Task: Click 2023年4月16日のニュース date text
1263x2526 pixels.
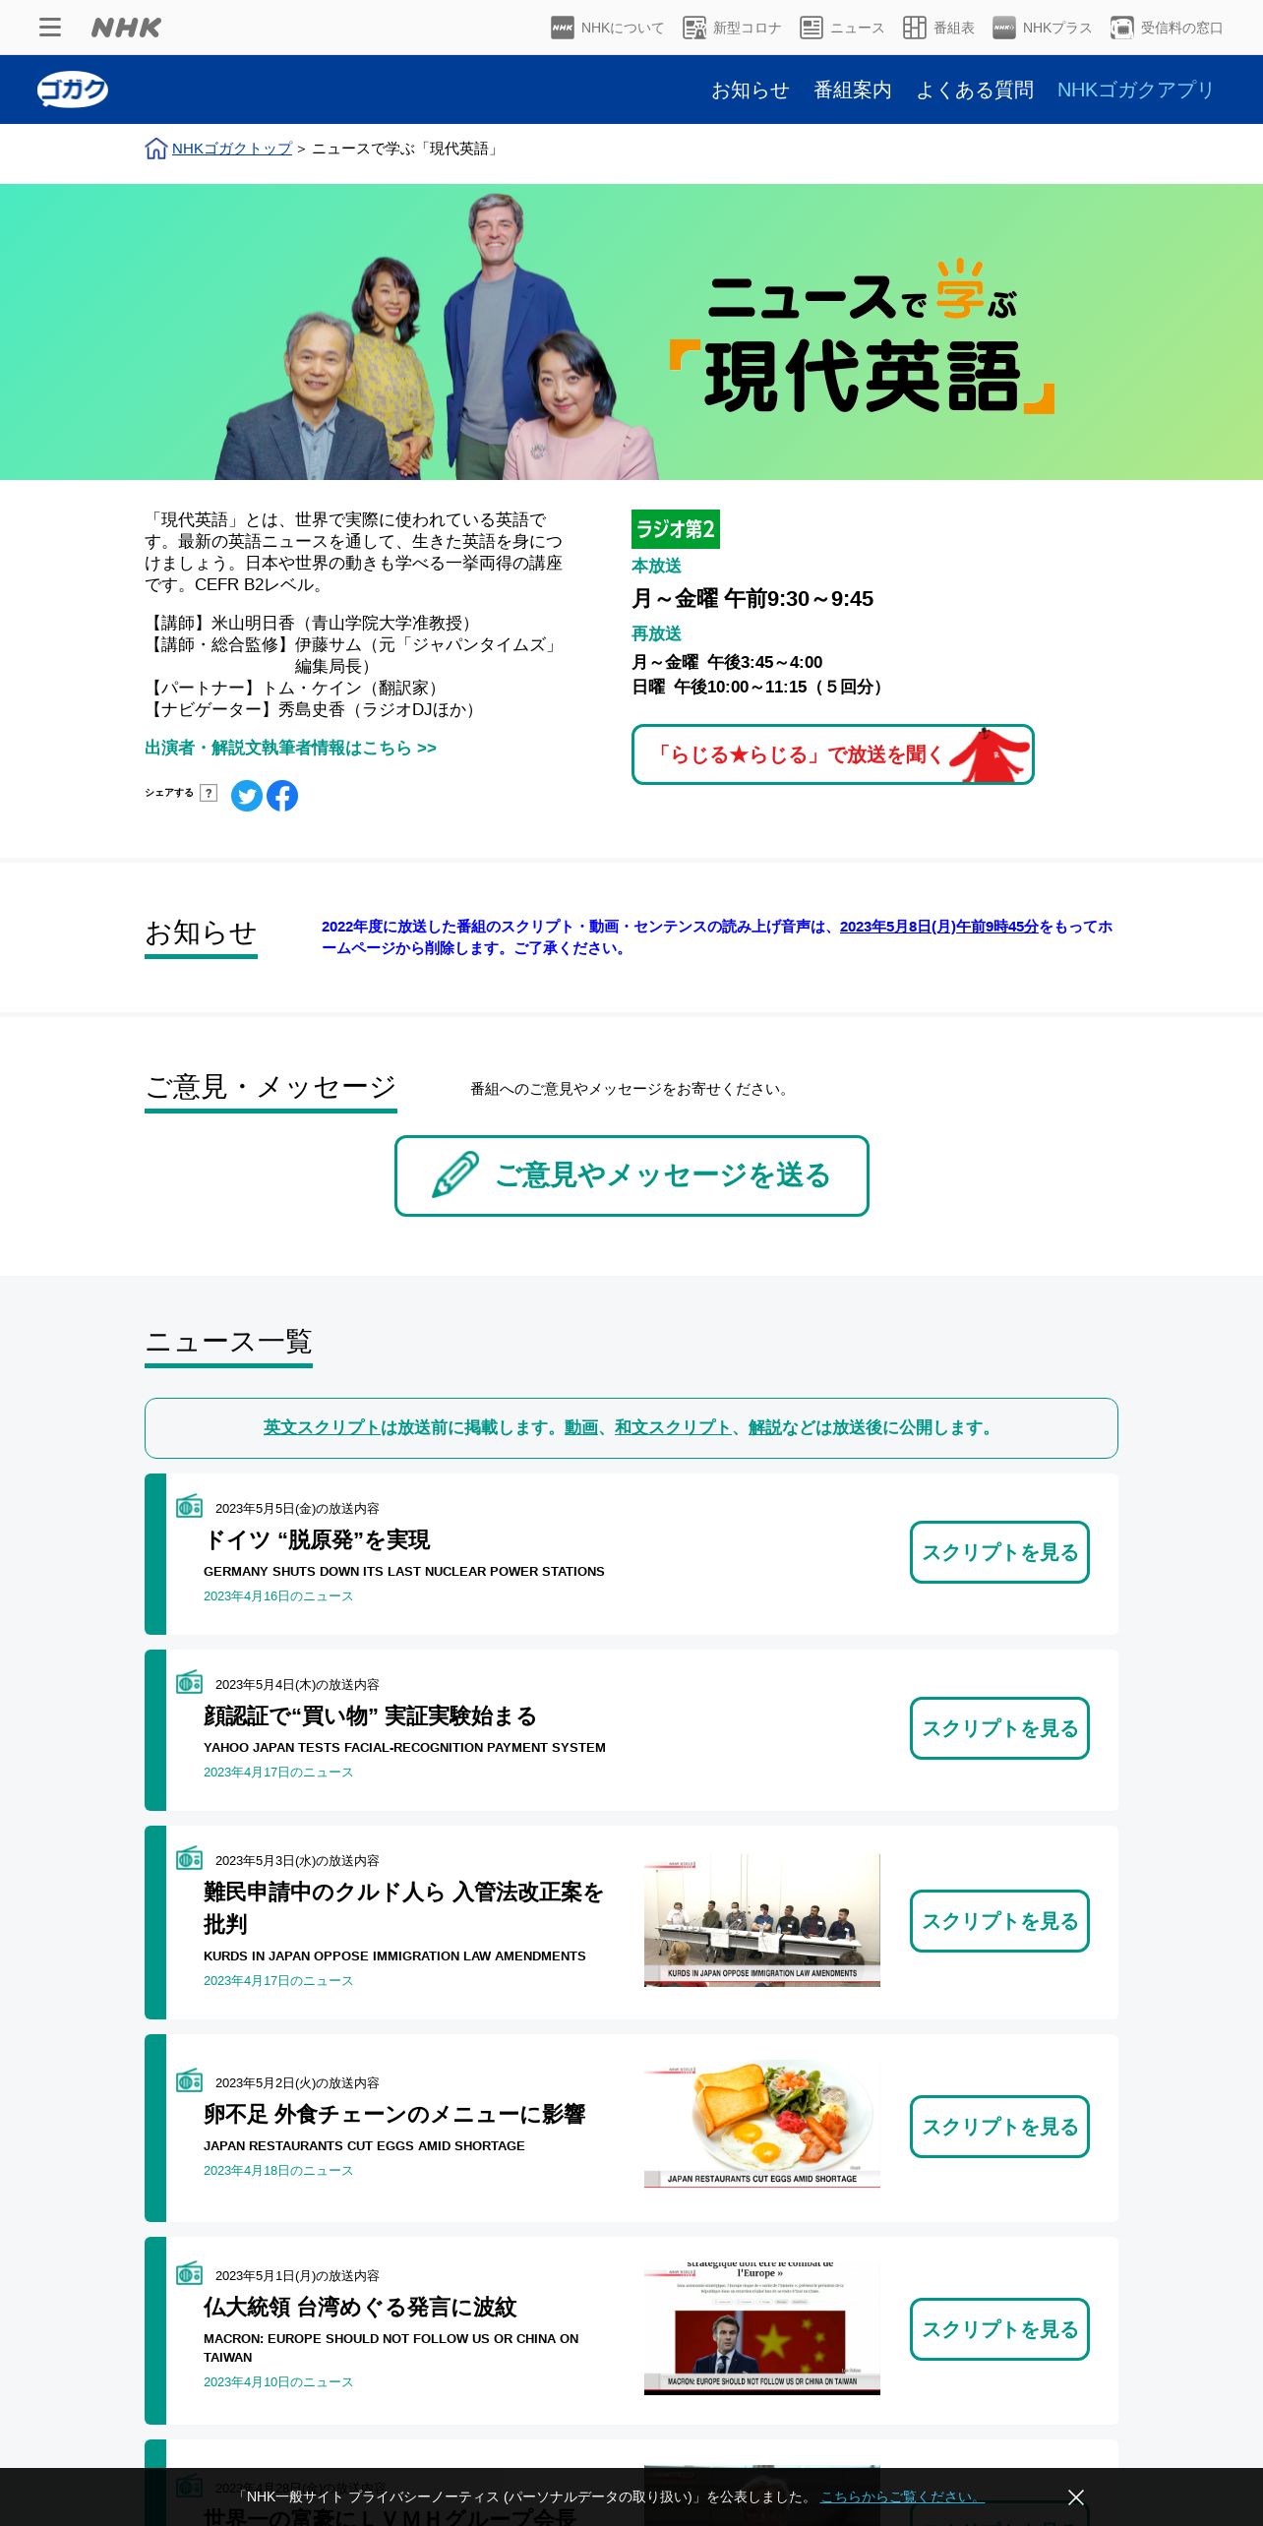Action: tap(278, 1595)
